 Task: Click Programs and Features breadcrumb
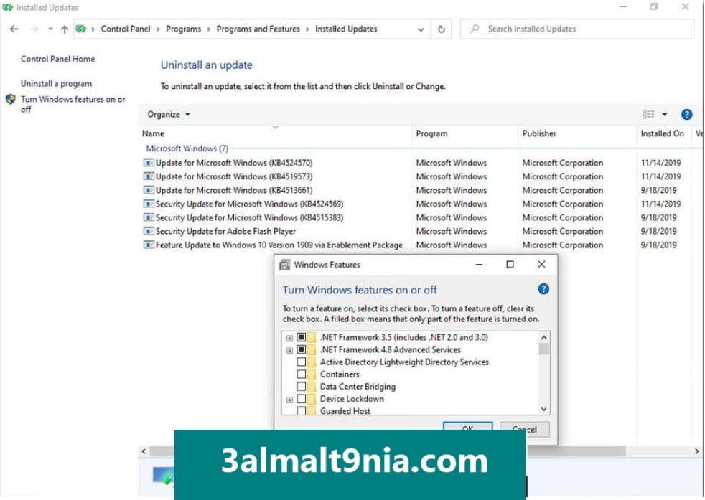tap(258, 29)
